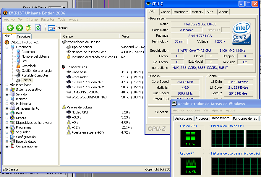Open the Informe report button
Viewport: 261px width, 177px height.
tap(58, 28)
